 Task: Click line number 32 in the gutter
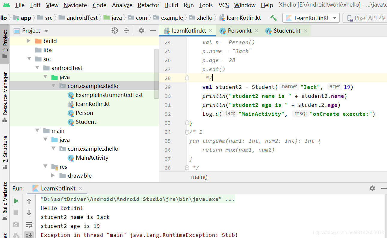[x=168, y=114]
